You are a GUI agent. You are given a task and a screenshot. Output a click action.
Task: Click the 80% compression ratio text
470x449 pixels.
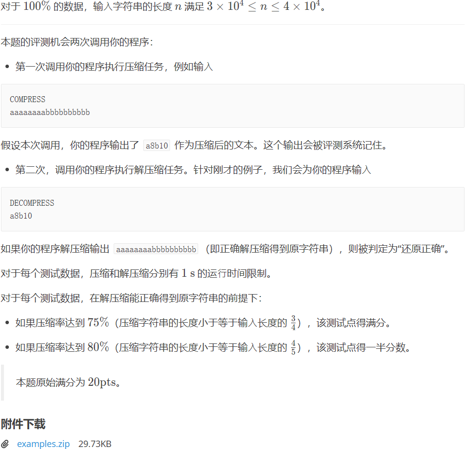(98, 347)
